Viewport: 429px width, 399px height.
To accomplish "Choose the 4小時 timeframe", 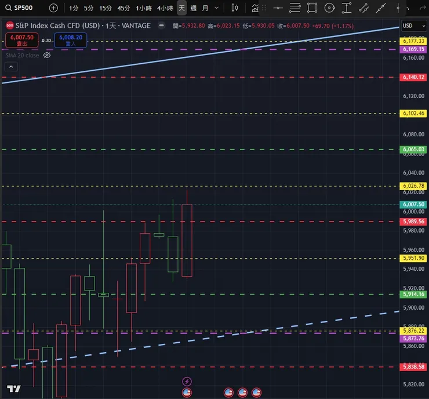I will [165, 8].
